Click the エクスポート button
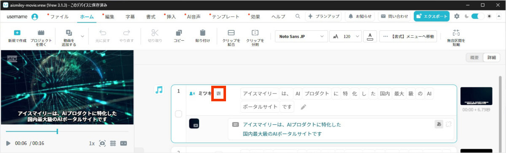 click(431, 16)
